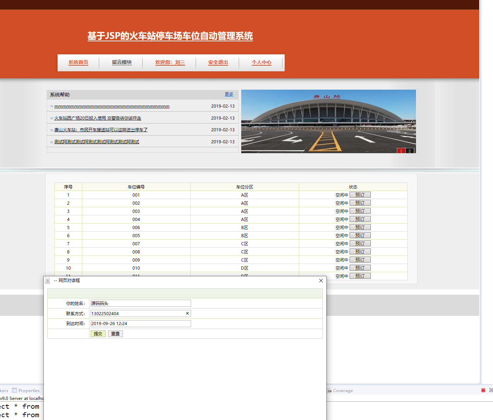Clear the 联系方式 field with its X icon

[x=187, y=313]
